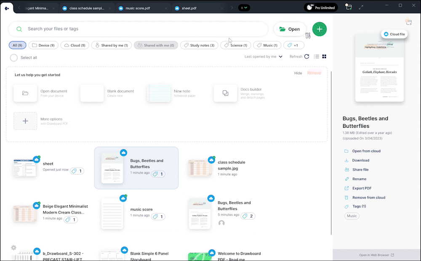
Task: Choose Share file in the details panel
Action: coord(356,170)
